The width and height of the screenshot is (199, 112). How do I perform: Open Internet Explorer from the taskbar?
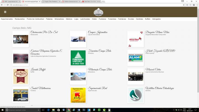74,110
